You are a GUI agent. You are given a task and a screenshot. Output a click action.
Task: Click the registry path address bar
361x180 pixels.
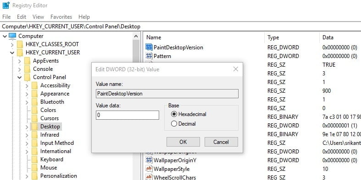point(181,26)
